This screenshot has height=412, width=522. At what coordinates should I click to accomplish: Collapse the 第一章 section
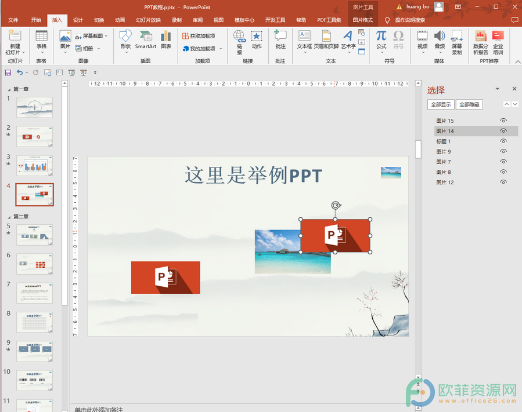point(9,89)
